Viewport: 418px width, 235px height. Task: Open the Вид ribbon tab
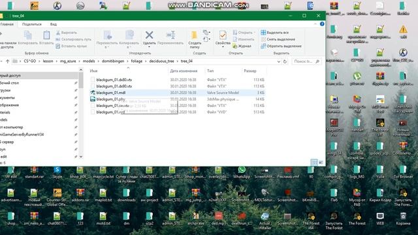(x=54, y=24)
